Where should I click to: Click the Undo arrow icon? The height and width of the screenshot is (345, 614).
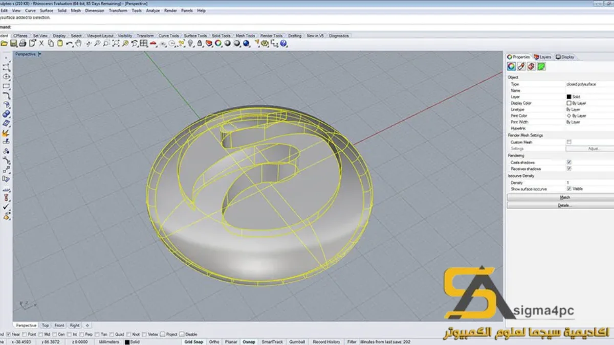[69, 43]
